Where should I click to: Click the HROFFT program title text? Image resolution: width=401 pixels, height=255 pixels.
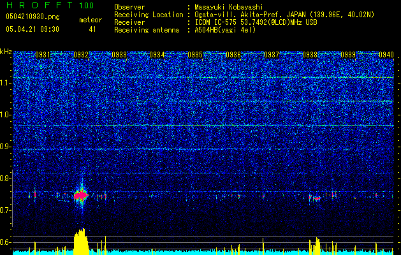tap(40, 5)
